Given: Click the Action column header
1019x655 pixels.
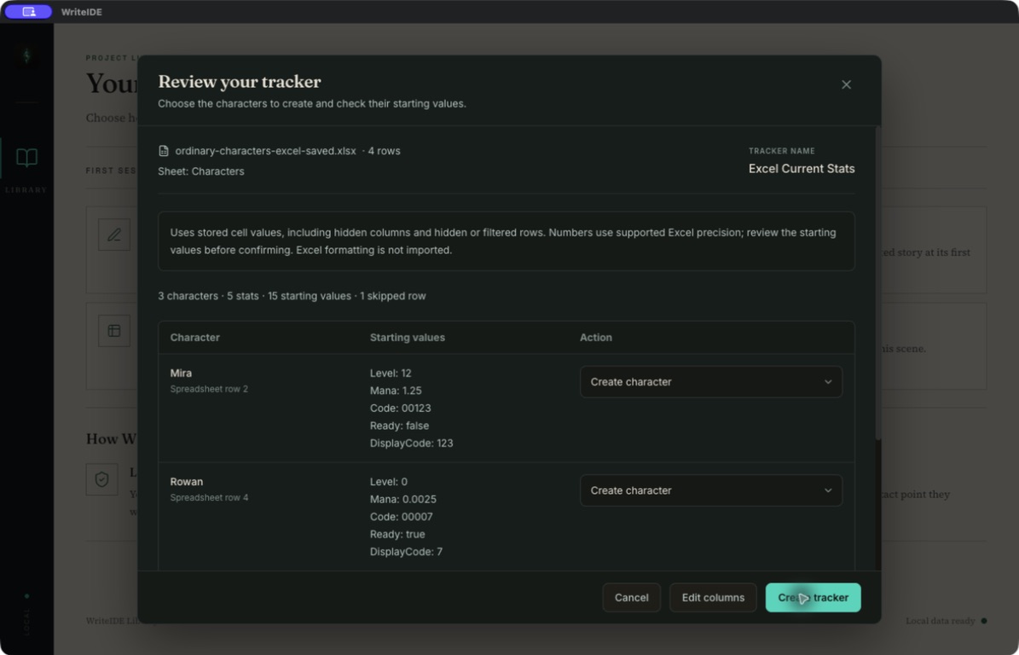Looking at the screenshot, I should (596, 337).
